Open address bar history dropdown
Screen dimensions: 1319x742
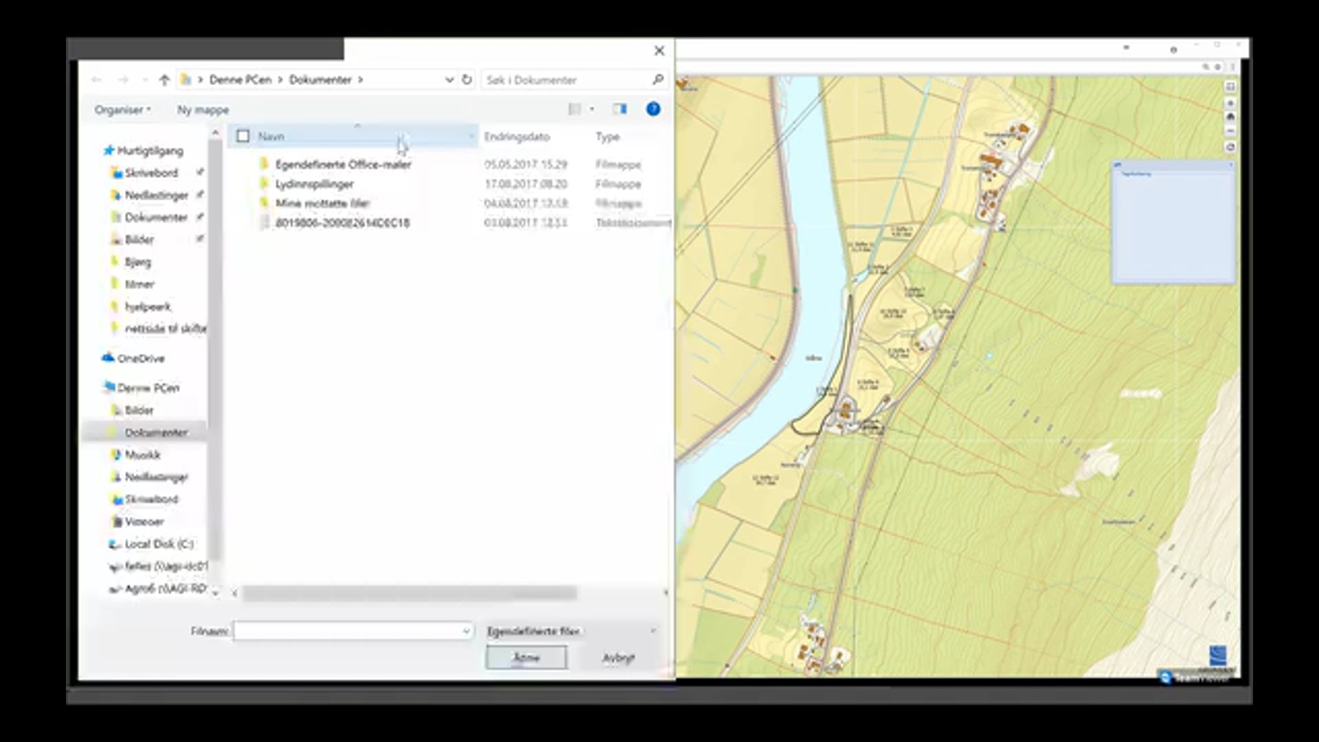point(449,80)
